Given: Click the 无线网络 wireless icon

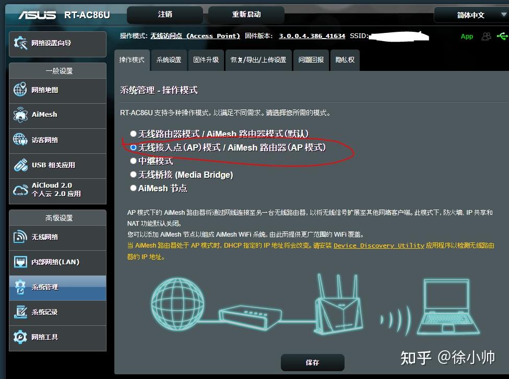Looking at the screenshot, I should pyautogui.click(x=20, y=237).
